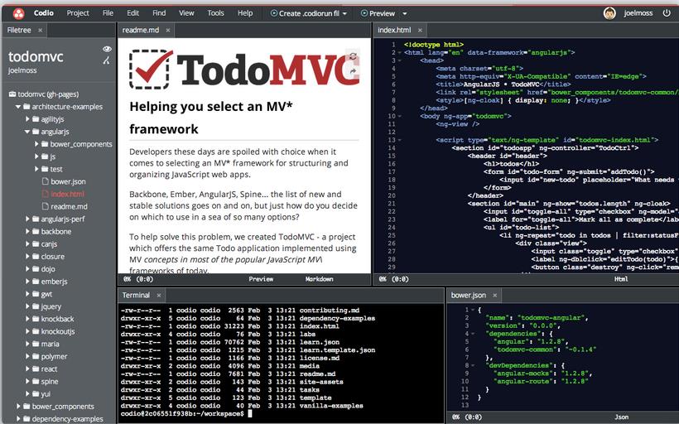This screenshot has height=424, width=679.
Task: Select the knockoutjs folder
Action: click(x=58, y=331)
